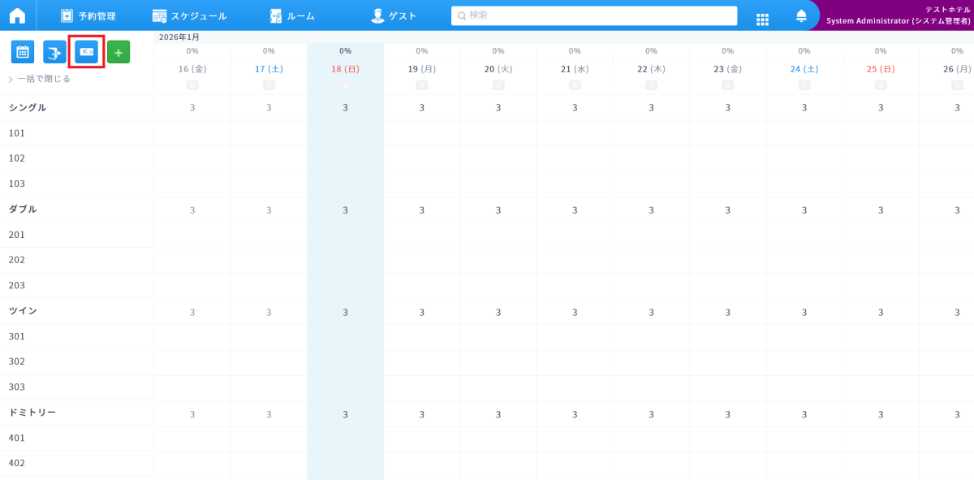Image resolution: width=974 pixels, height=480 pixels.
Task: Open the notifications bell
Action: pyautogui.click(x=801, y=16)
